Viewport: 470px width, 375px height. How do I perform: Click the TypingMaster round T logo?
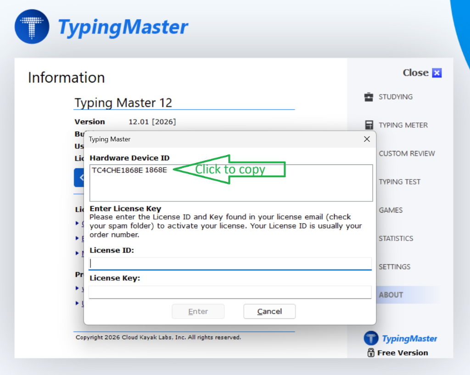pyautogui.click(x=32, y=26)
